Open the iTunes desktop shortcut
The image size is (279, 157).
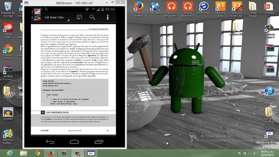[x=269, y=92]
